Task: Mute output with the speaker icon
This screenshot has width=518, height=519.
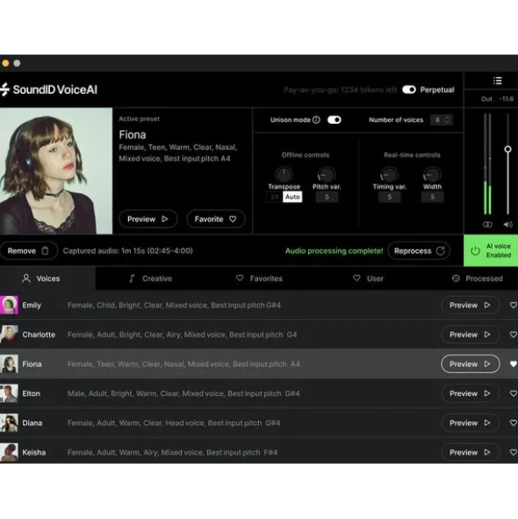Action: pyautogui.click(x=507, y=225)
